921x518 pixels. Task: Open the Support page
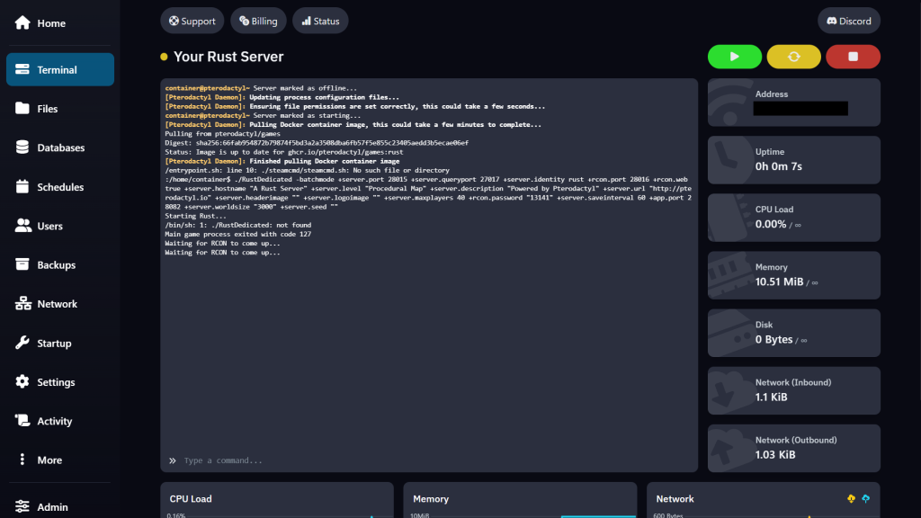[192, 21]
